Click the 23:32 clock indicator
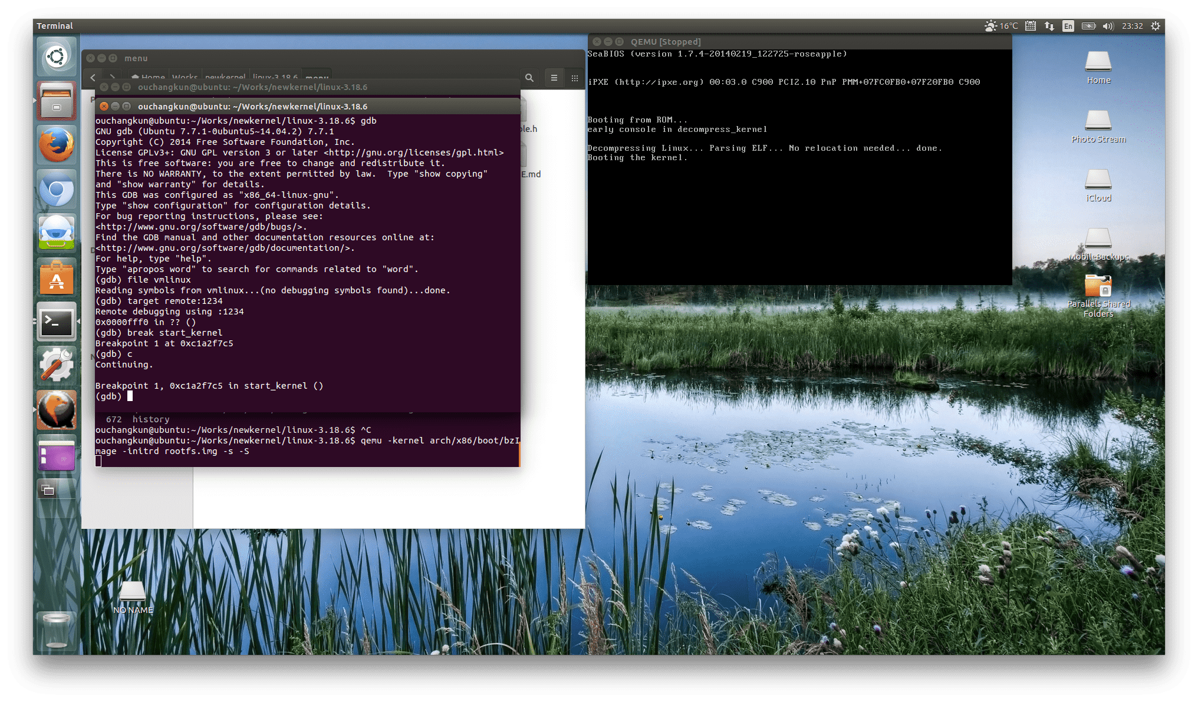Viewport: 1198px width, 702px height. pyautogui.click(x=1132, y=26)
